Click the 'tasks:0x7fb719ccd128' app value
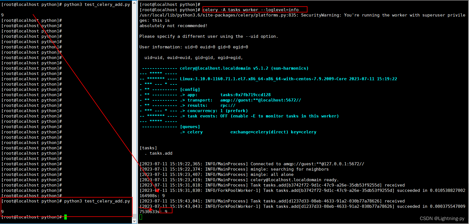 tap(246, 95)
